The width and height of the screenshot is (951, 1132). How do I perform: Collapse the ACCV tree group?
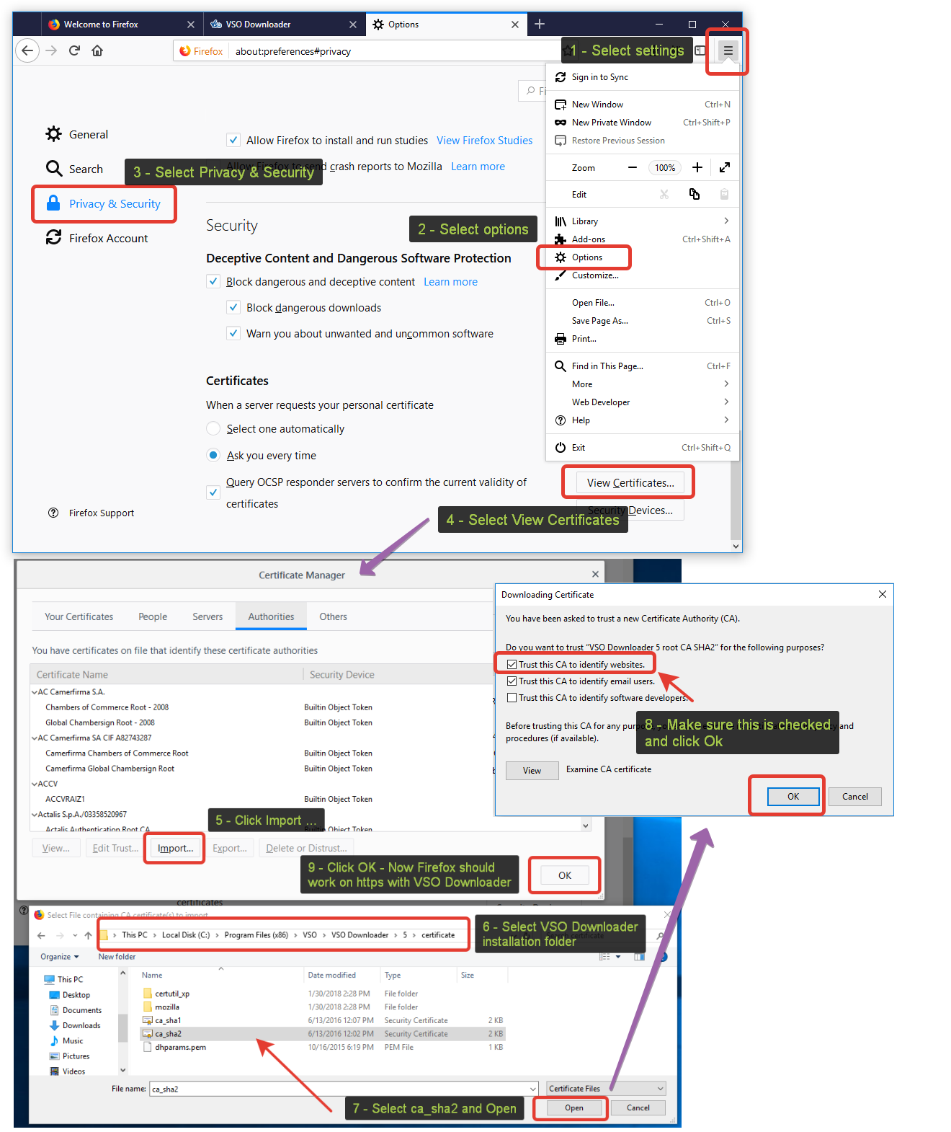point(35,784)
